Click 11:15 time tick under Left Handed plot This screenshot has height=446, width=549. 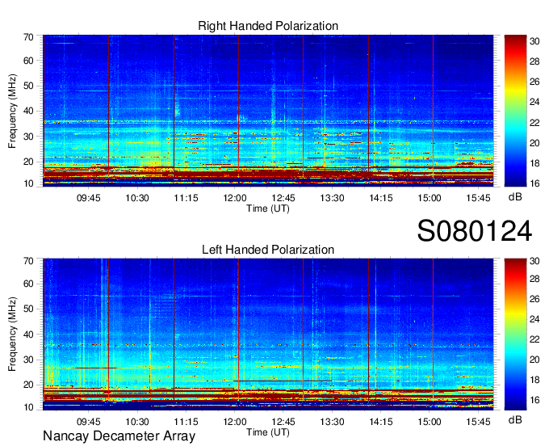click(186, 422)
